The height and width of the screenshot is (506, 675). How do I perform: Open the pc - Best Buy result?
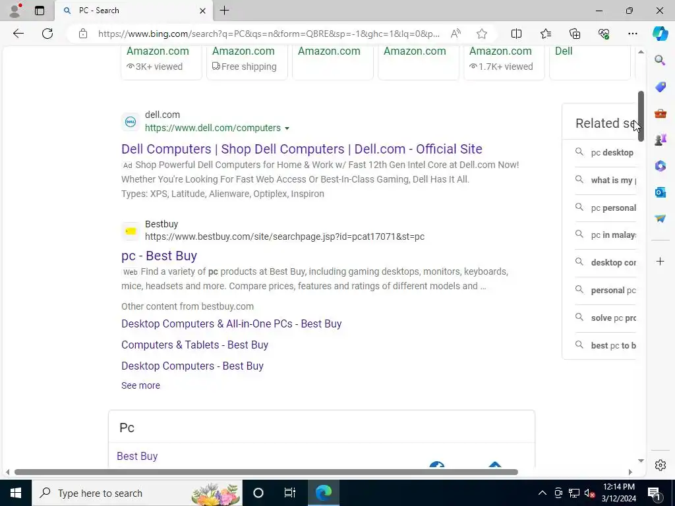coord(159,256)
